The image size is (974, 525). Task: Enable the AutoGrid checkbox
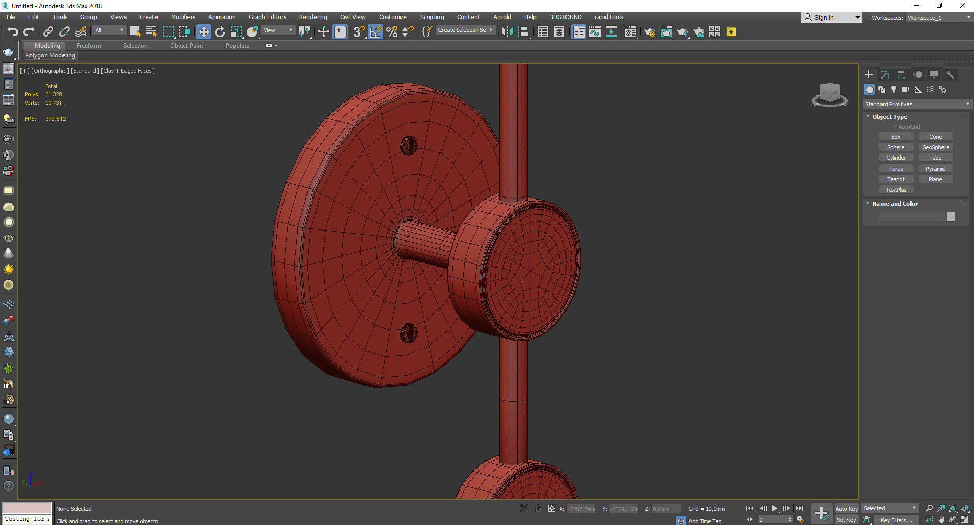pyautogui.click(x=895, y=127)
